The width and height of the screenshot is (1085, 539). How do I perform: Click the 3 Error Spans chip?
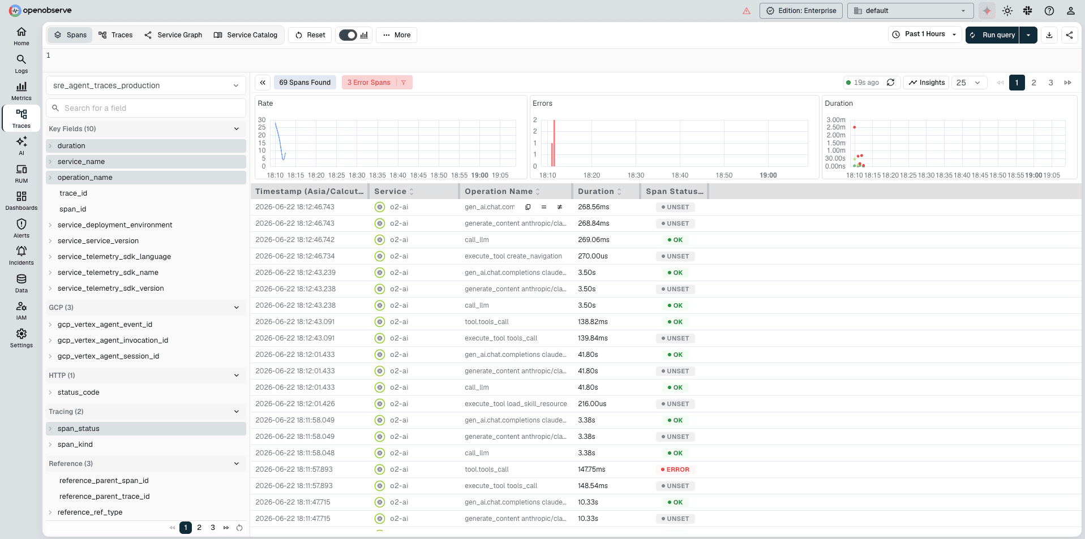coord(369,83)
